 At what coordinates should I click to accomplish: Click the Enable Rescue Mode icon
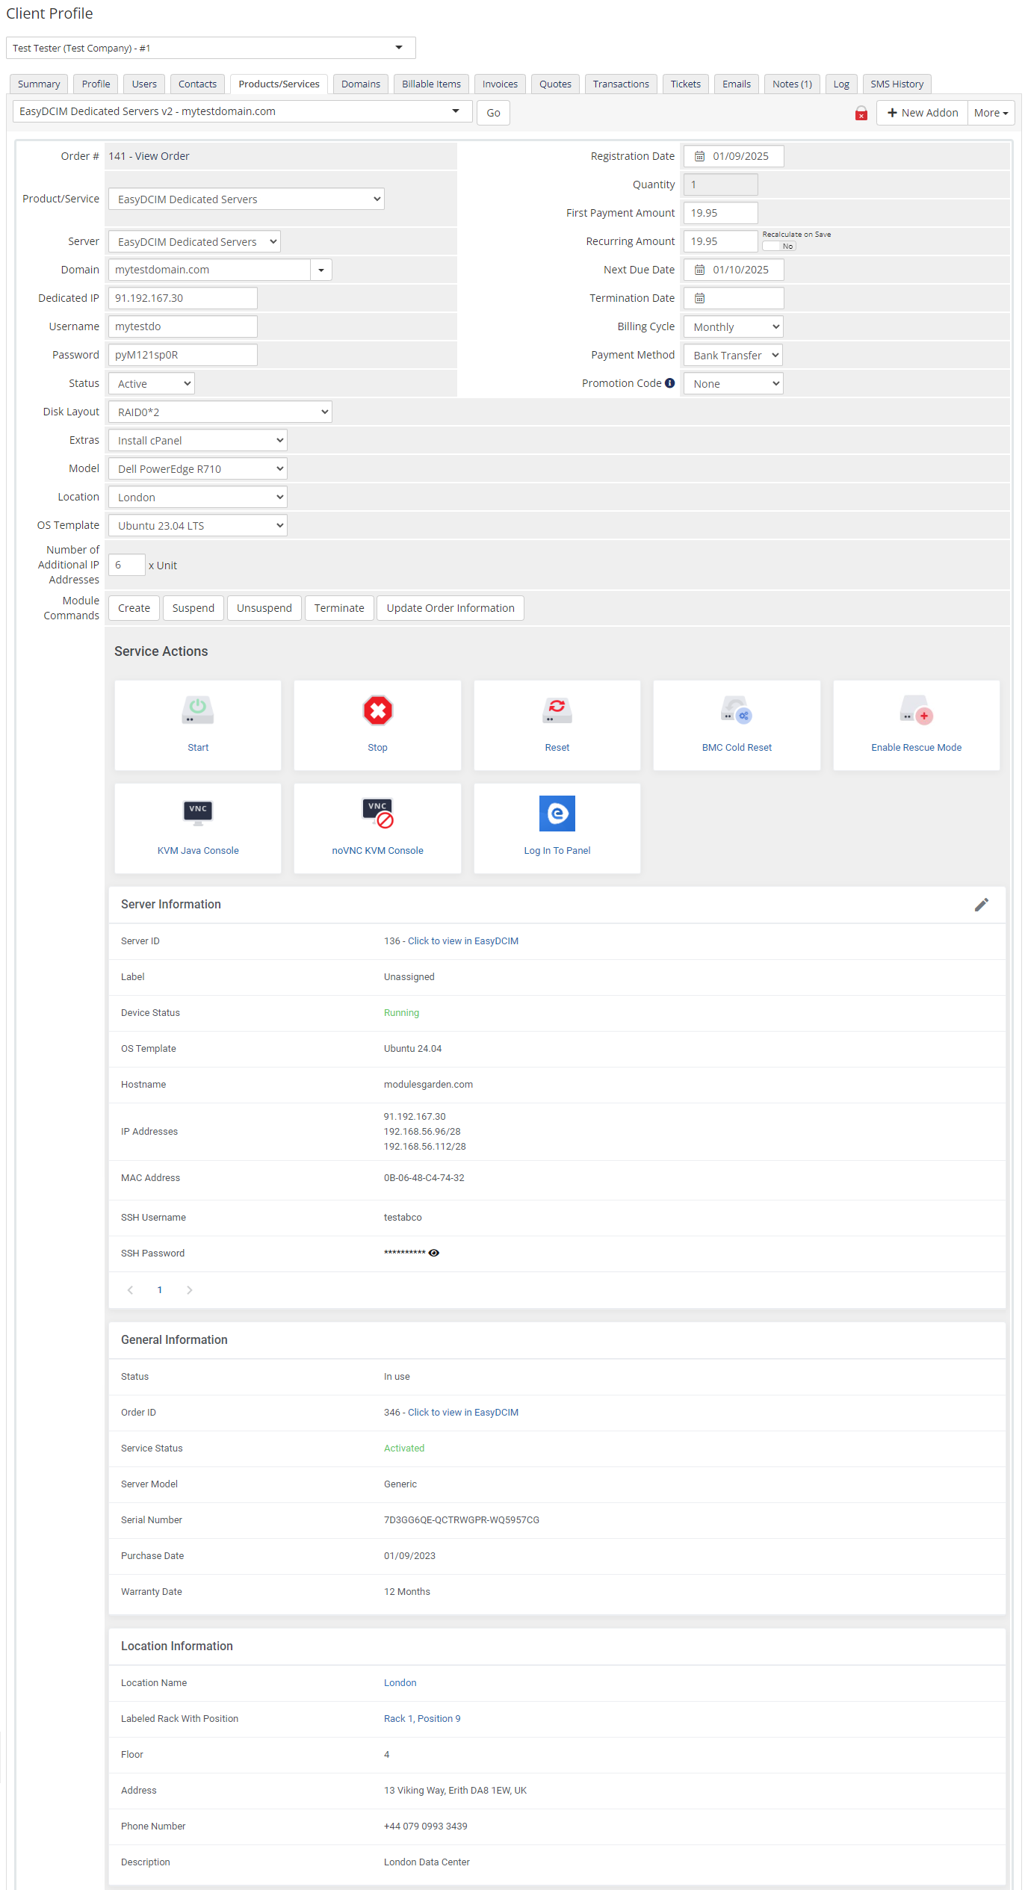click(917, 710)
